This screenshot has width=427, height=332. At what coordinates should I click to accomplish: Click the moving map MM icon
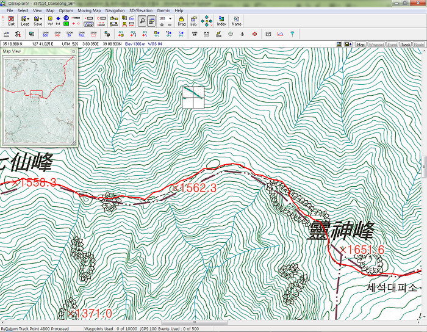coord(206,34)
